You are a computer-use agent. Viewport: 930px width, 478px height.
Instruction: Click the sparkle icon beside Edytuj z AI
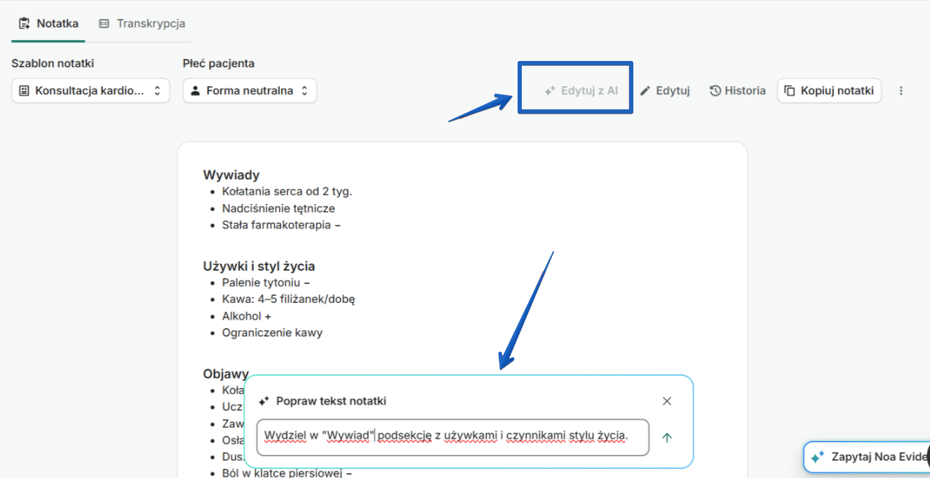[x=550, y=90]
